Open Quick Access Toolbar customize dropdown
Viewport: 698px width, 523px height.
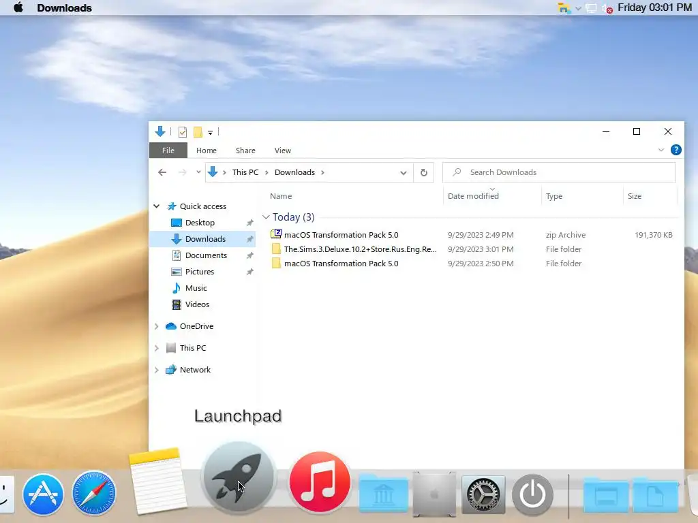coord(210,133)
